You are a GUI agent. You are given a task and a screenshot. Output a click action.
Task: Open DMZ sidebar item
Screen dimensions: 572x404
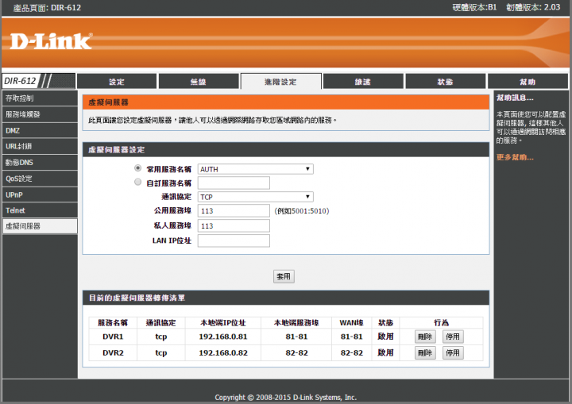point(40,130)
